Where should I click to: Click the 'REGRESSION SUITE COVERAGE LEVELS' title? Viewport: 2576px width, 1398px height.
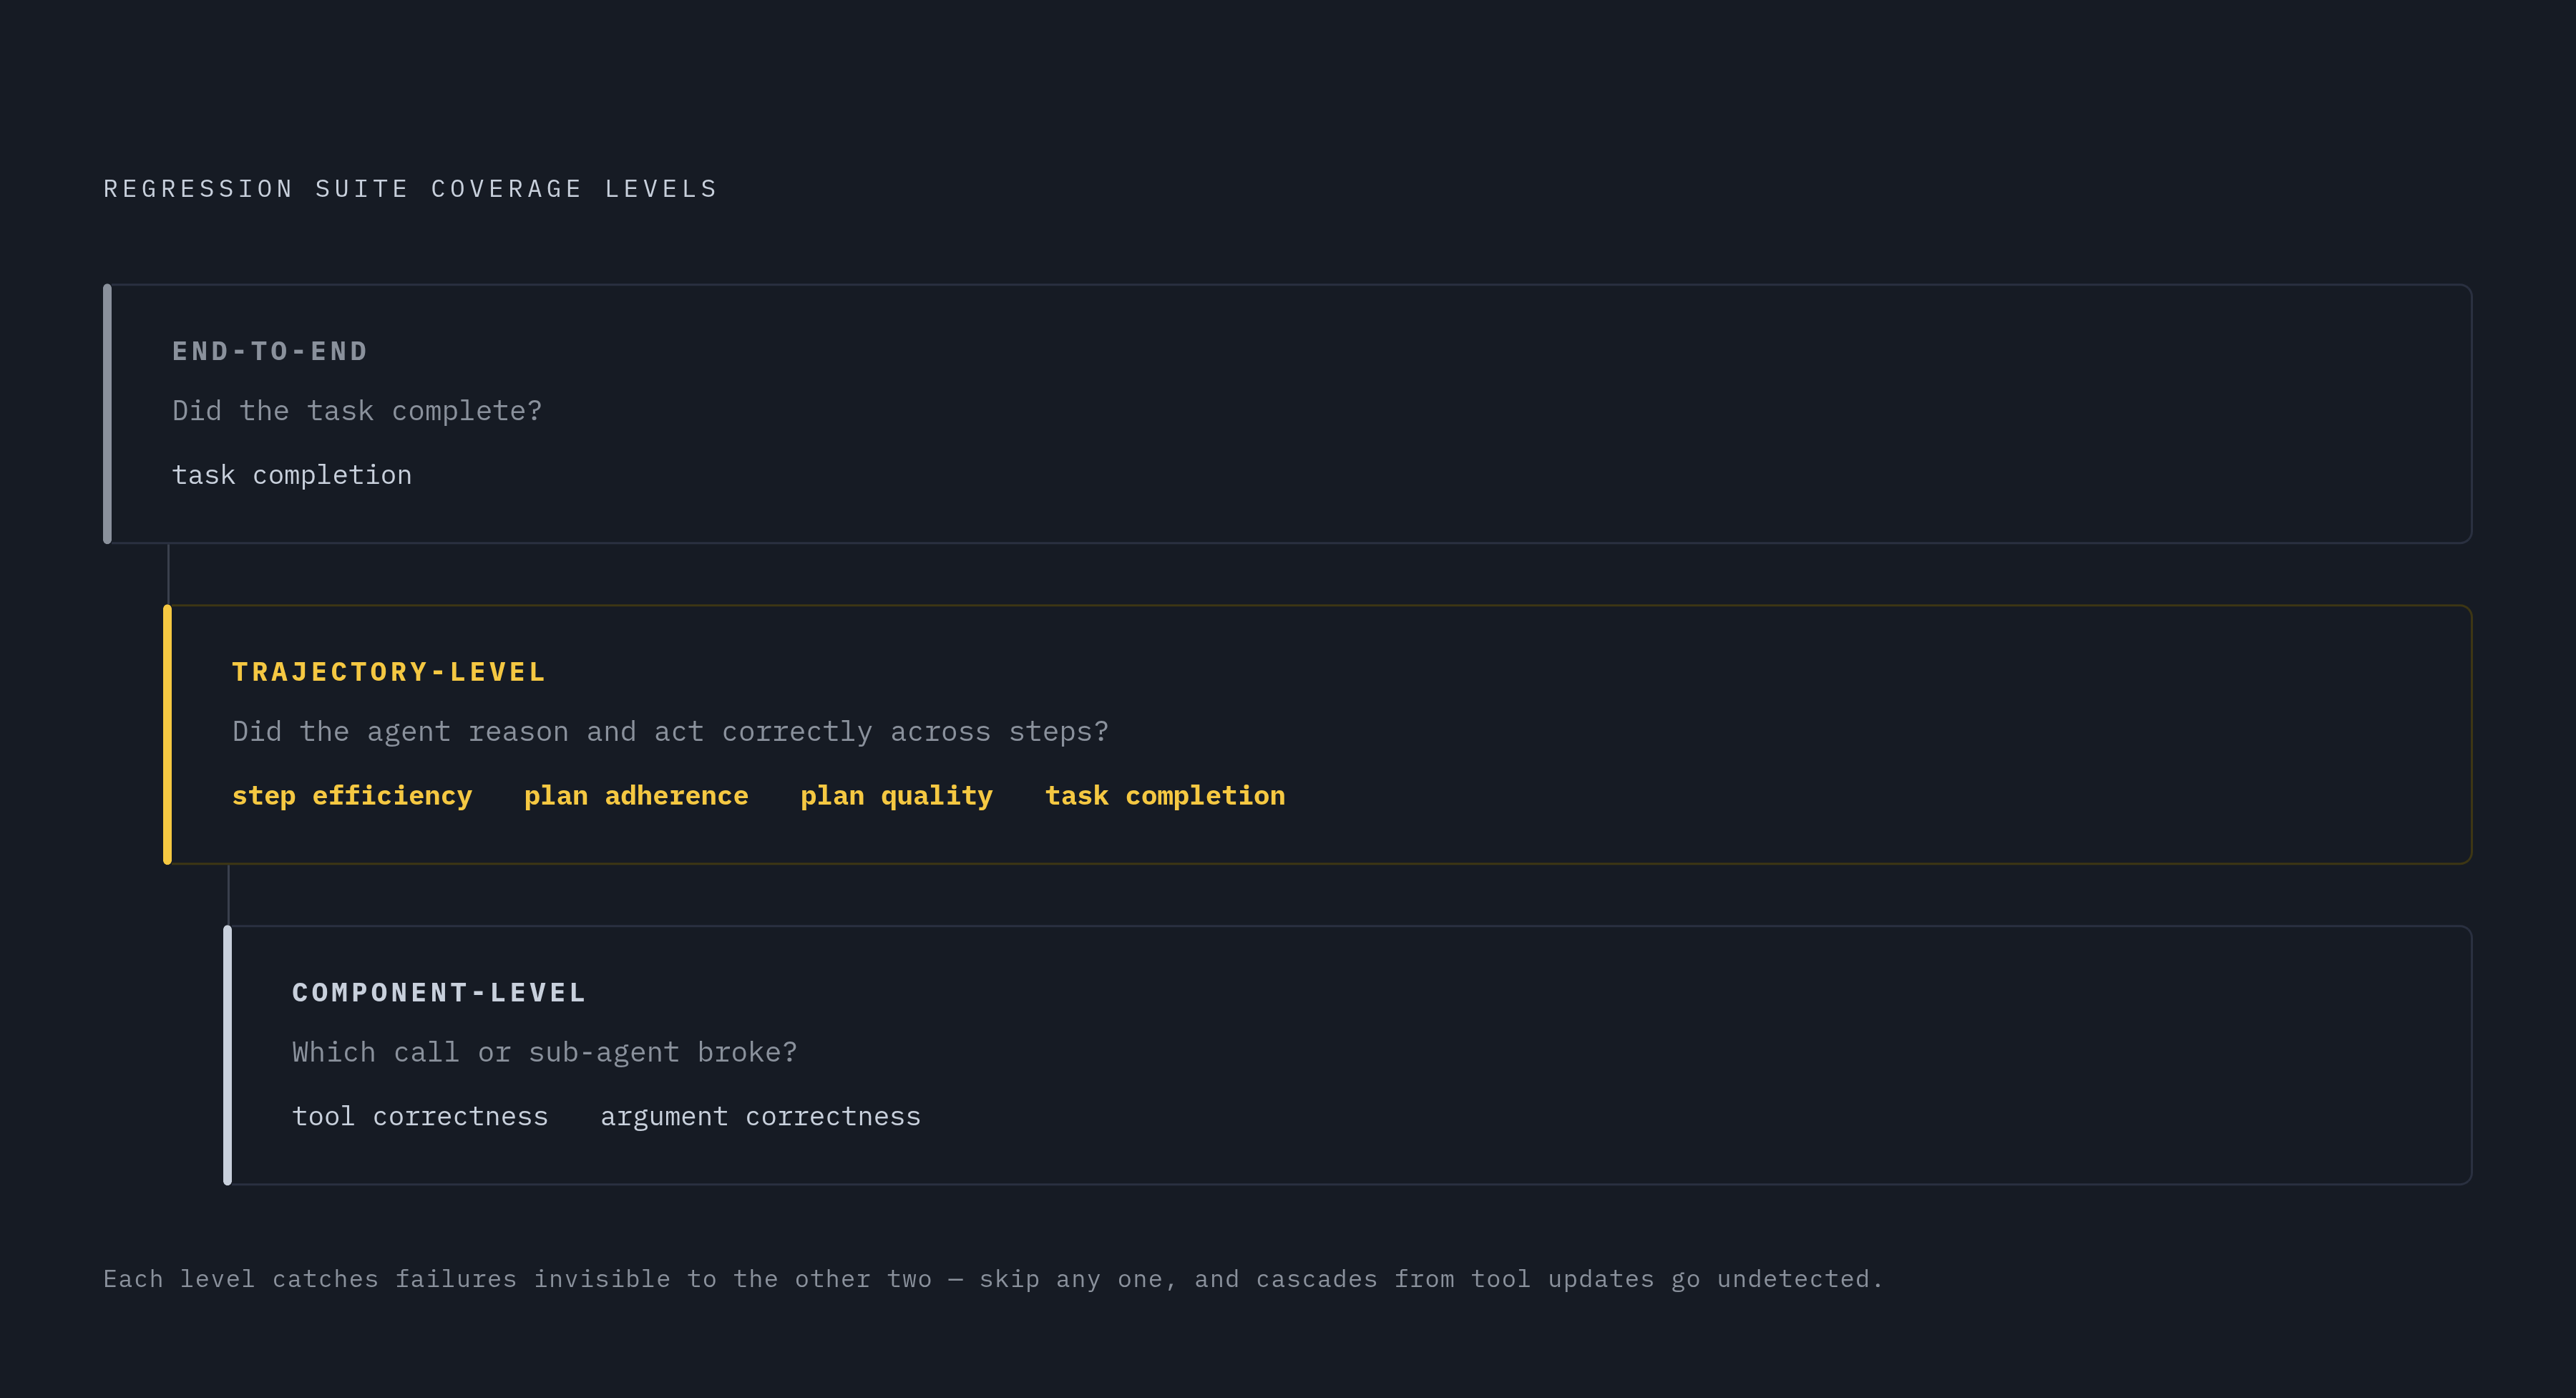pyautogui.click(x=411, y=189)
